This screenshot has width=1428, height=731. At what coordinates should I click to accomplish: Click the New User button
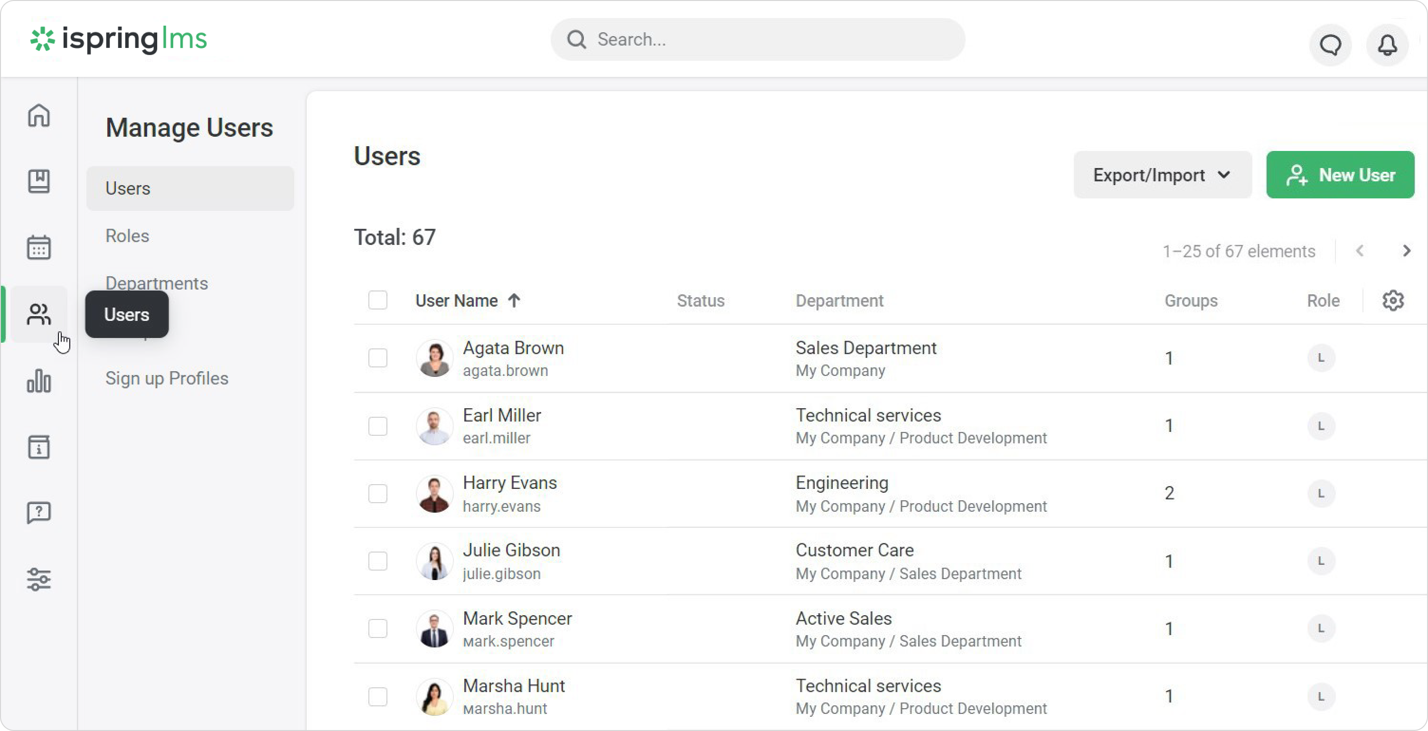1340,175
